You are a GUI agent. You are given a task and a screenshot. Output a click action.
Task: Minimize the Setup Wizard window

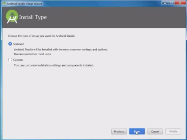tap(165, 3)
